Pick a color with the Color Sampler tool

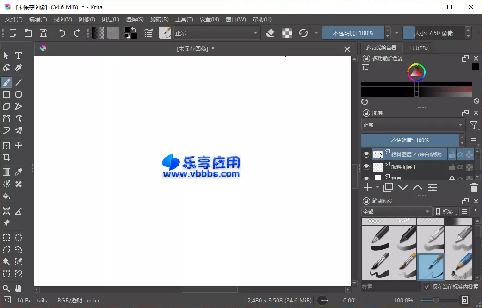tap(19, 172)
